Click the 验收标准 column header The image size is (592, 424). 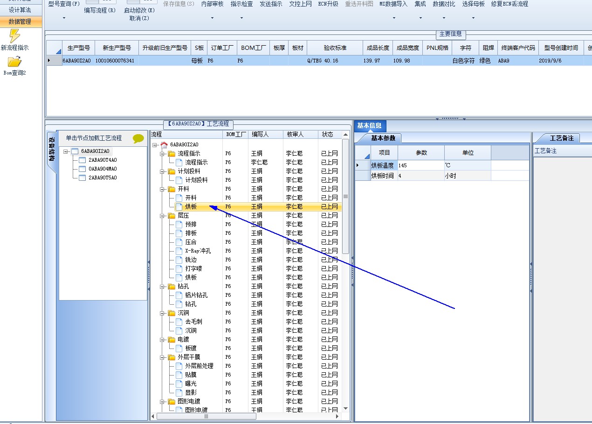pos(335,48)
